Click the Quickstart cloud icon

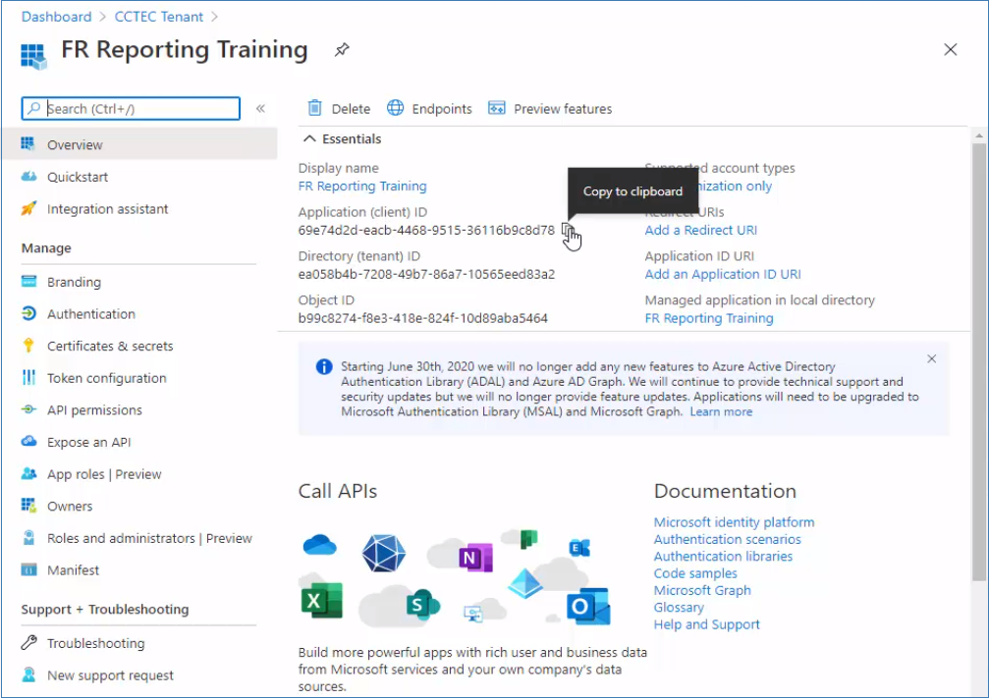pyautogui.click(x=29, y=176)
